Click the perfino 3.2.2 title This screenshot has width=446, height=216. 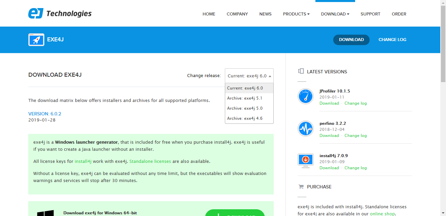(333, 123)
